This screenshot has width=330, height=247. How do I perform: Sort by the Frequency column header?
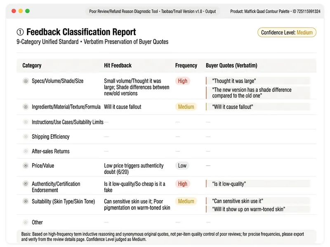point(186,65)
